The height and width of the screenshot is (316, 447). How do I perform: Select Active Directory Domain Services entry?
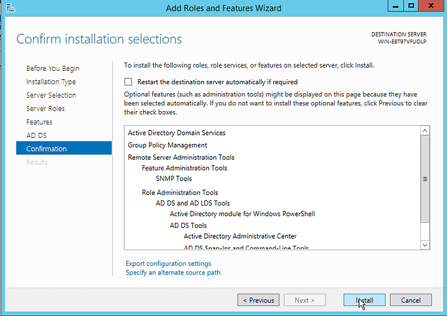pyautogui.click(x=176, y=133)
